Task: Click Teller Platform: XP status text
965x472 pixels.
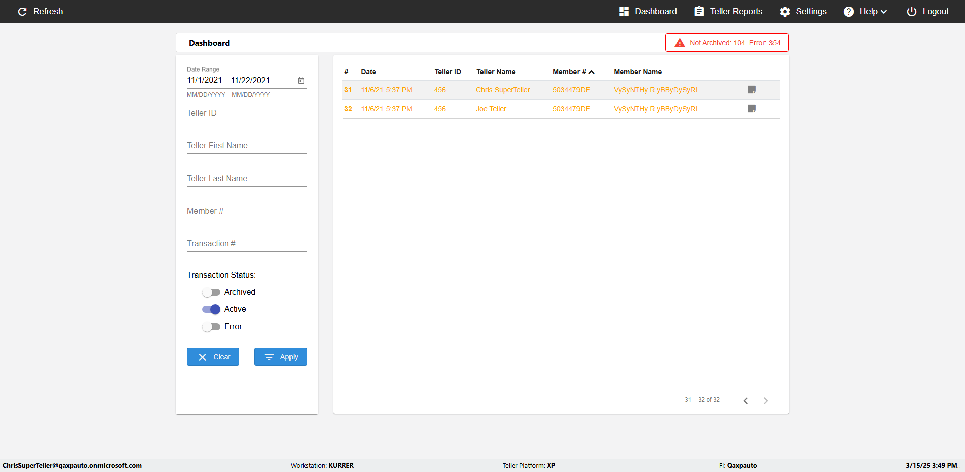Action: [x=529, y=465]
